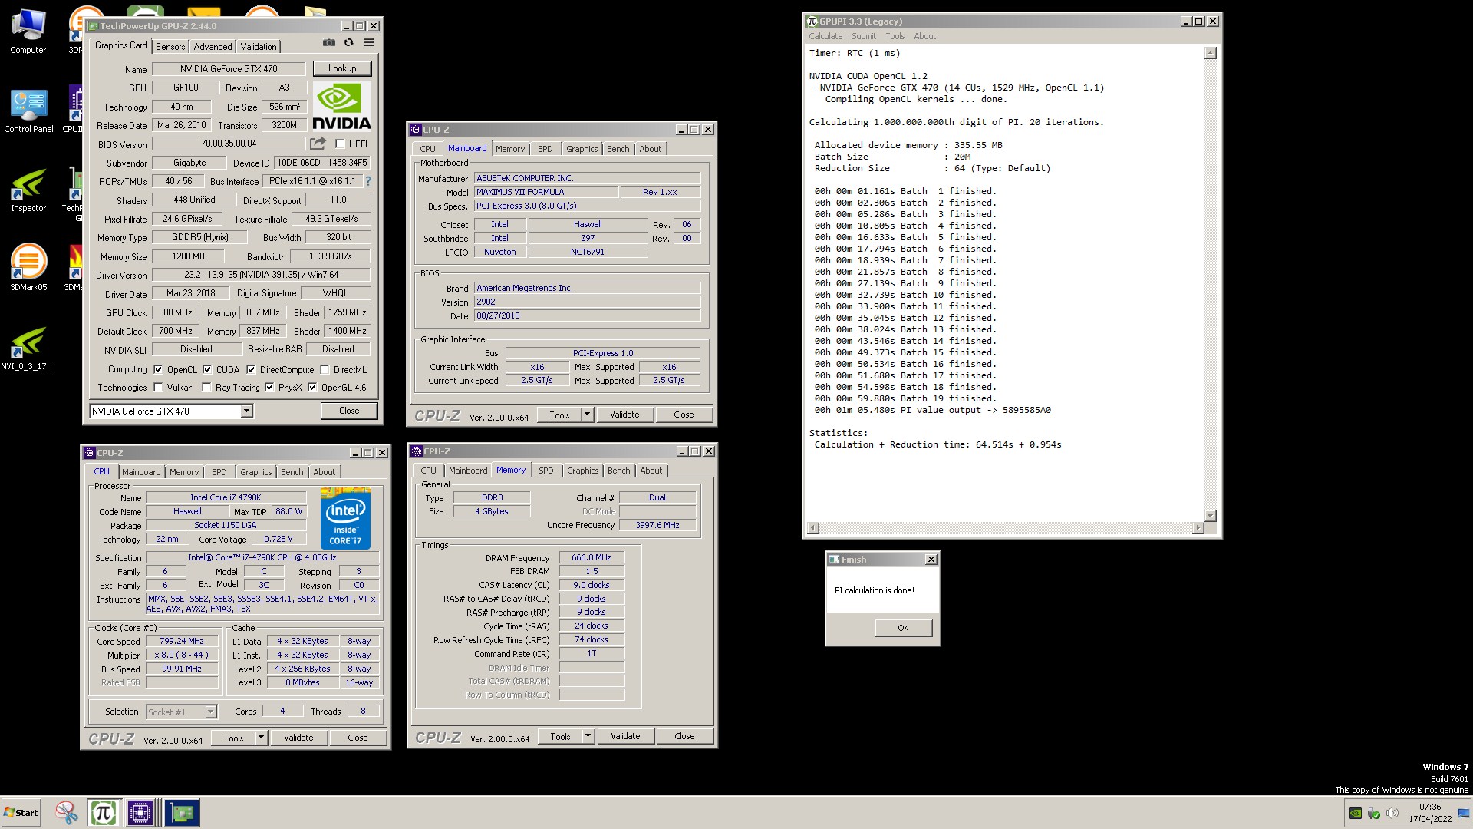
Task: Open the GPUPI About menu
Action: [x=924, y=36]
